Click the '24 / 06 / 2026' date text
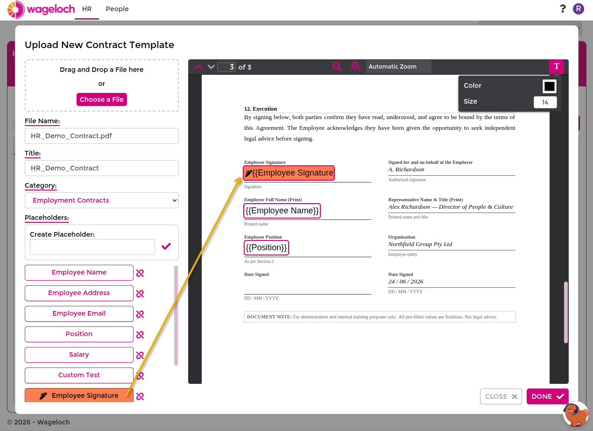Viewport: 593px width, 431px height. coord(406,282)
